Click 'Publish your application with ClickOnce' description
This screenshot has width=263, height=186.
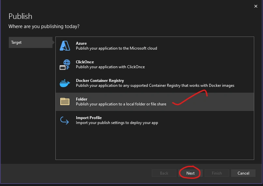click(110, 67)
